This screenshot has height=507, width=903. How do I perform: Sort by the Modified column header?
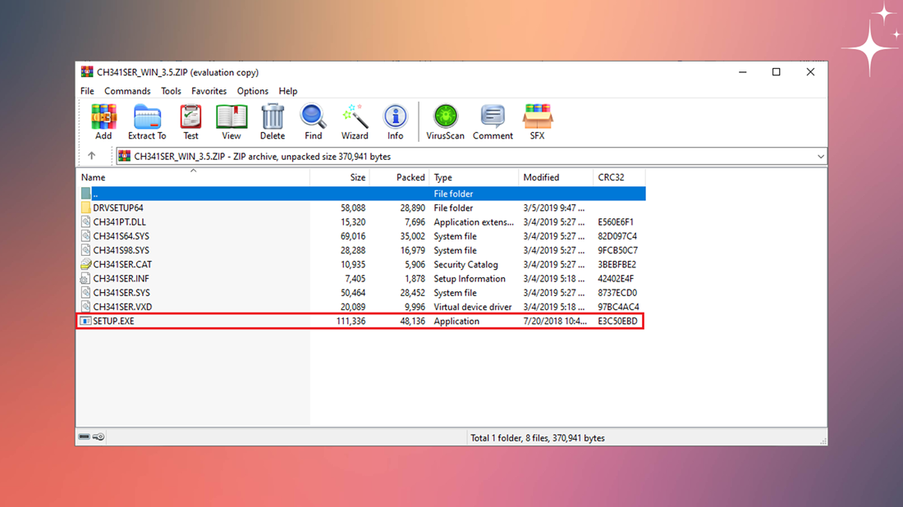pyautogui.click(x=556, y=177)
